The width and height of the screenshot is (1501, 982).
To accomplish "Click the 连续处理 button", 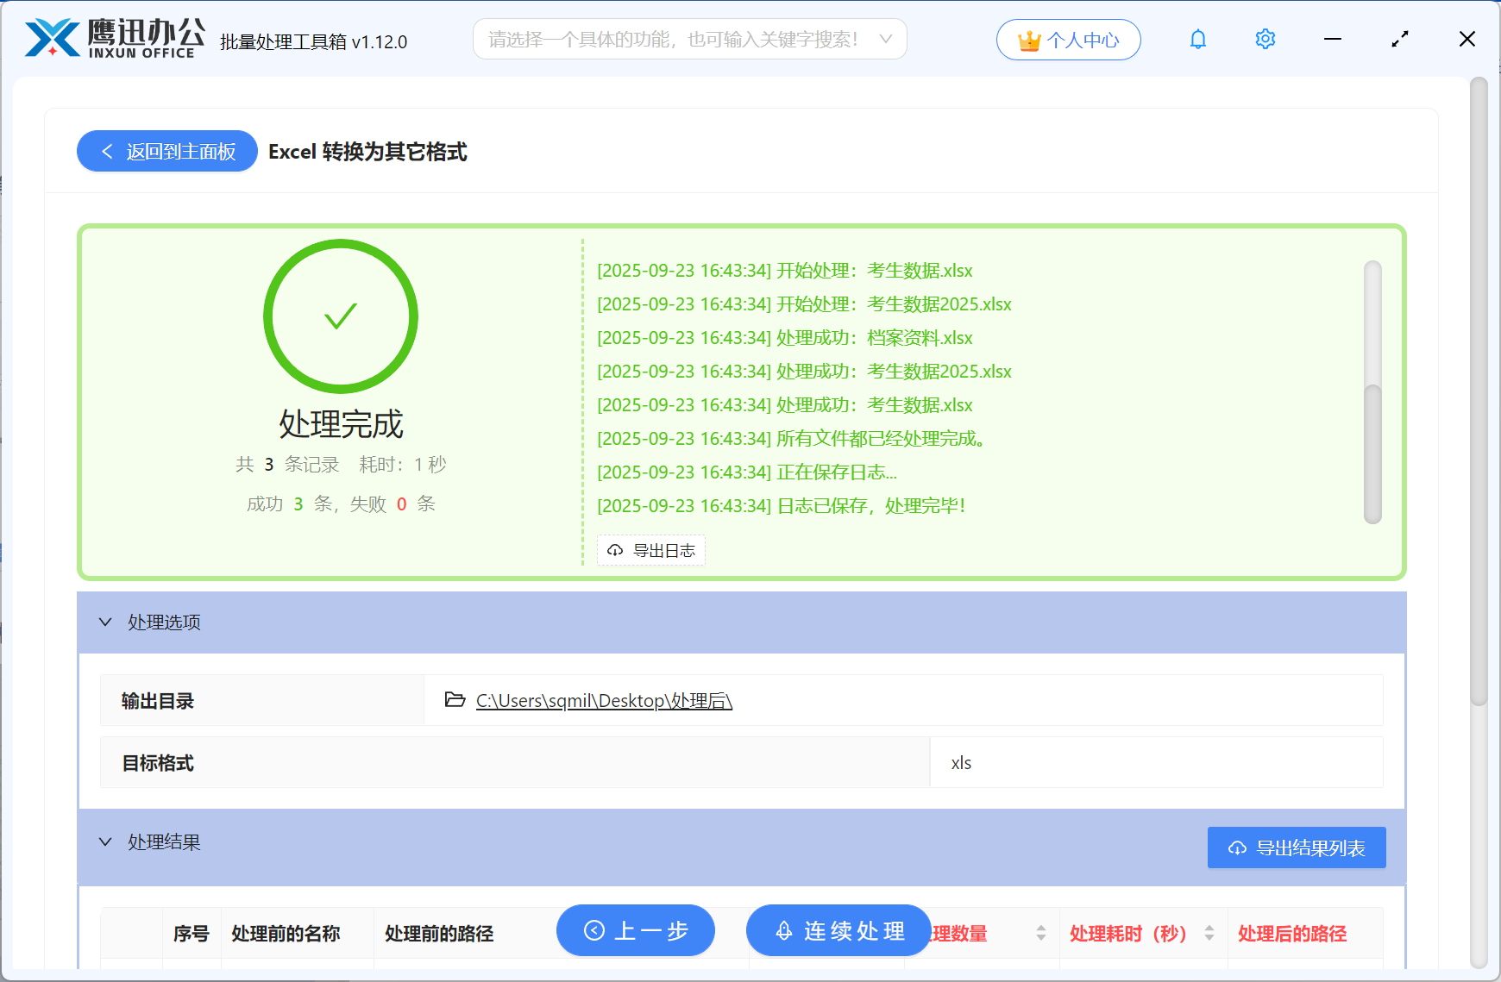I will click(838, 930).
